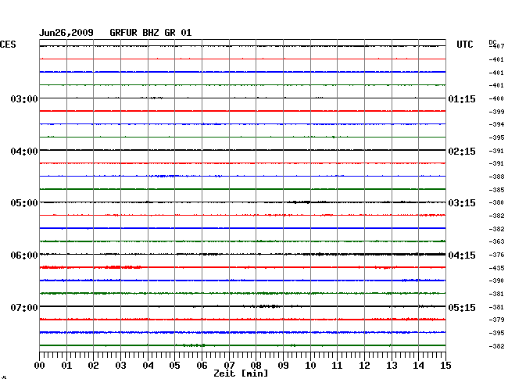This screenshot has height=386, width=508.
Task: Select minute mark 10 on time axis
Action: coord(310,366)
